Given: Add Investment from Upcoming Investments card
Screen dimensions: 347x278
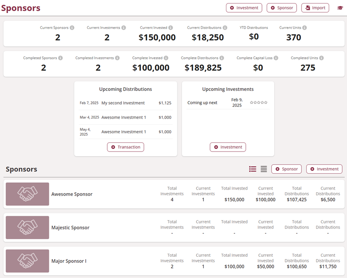Looking at the screenshot, I should [x=228, y=147].
